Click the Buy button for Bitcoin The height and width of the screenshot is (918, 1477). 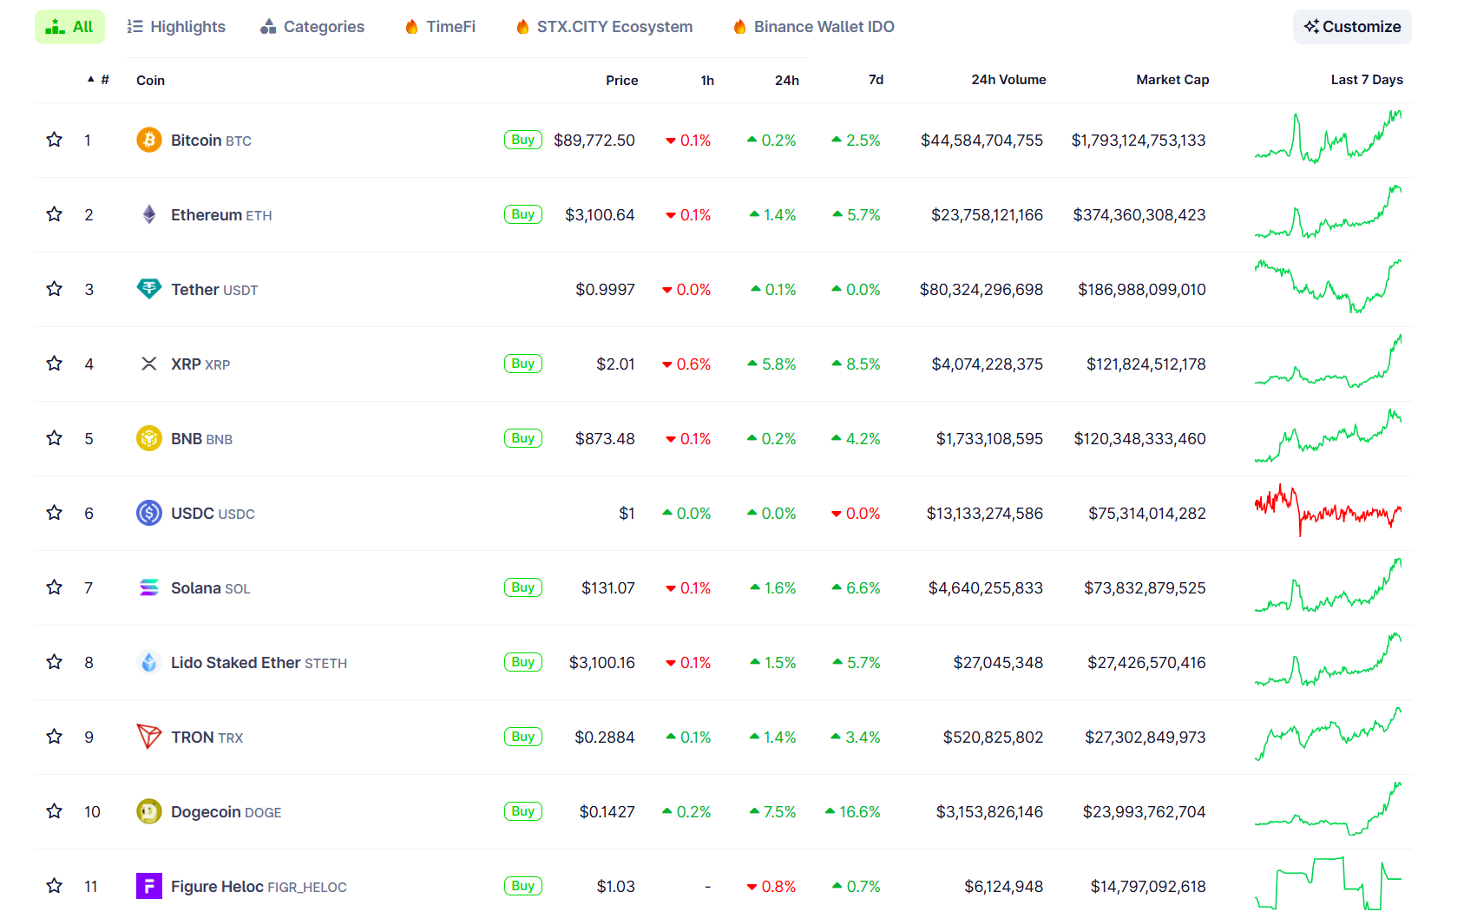click(x=522, y=140)
